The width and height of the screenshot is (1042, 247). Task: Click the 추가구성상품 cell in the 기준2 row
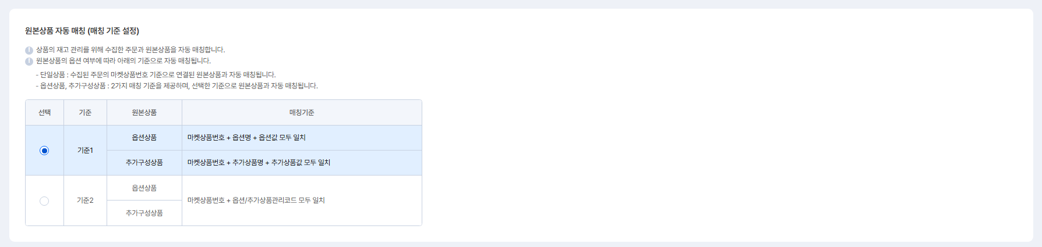coord(144,213)
